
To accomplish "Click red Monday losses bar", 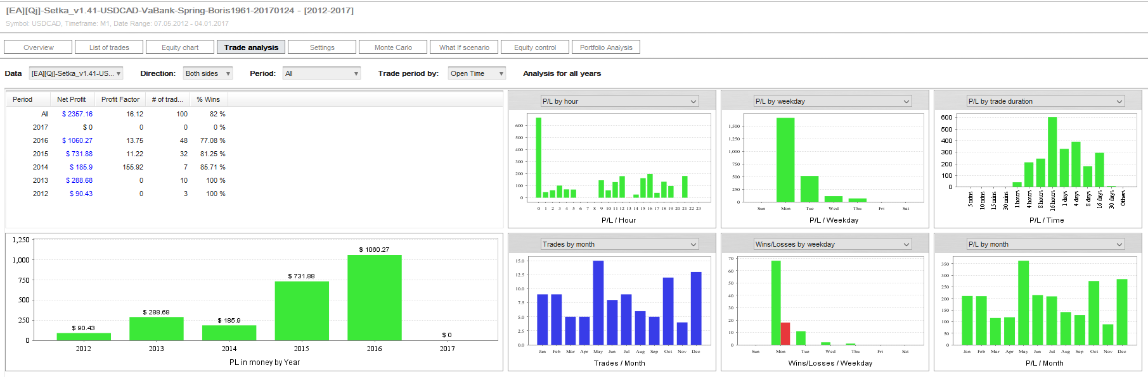I will coord(785,334).
